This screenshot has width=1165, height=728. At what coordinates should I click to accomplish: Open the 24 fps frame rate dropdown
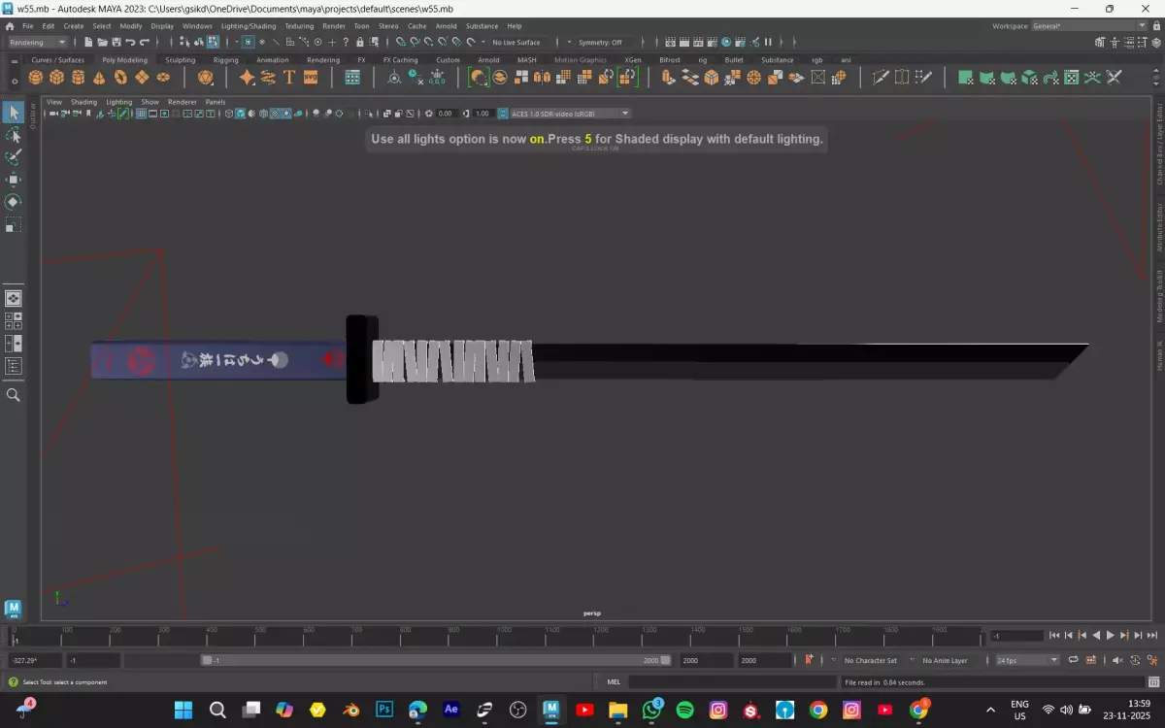tap(1027, 660)
